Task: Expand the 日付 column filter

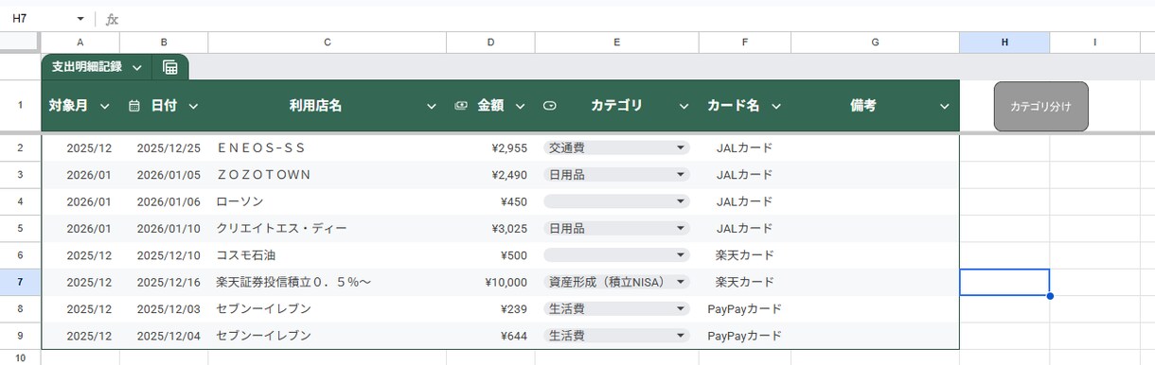Action: pyautogui.click(x=193, y=106)
